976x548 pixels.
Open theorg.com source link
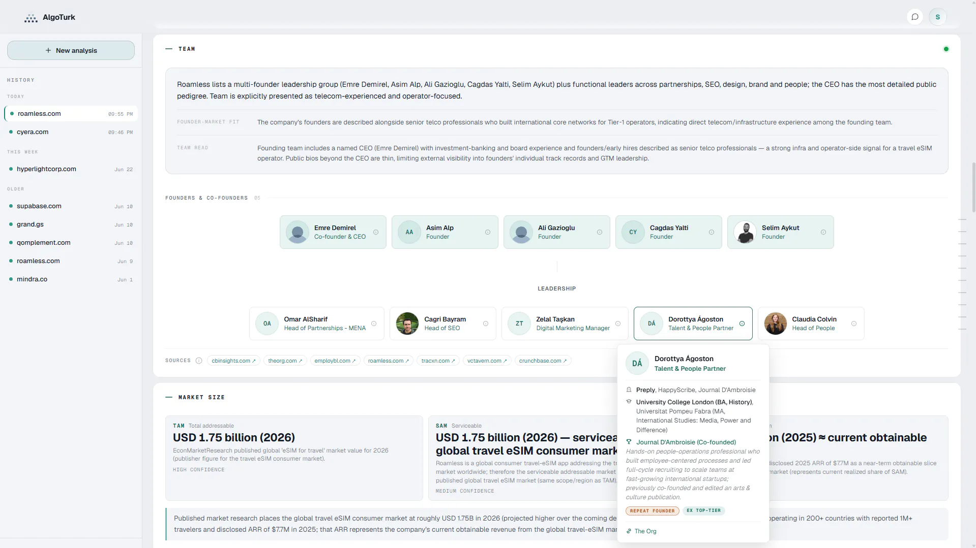[x=285, y=361]
